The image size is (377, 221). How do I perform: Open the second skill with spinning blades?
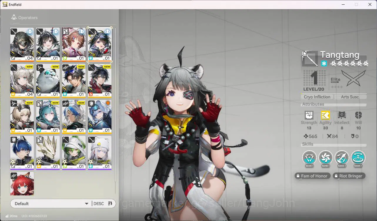coord(326,158)
